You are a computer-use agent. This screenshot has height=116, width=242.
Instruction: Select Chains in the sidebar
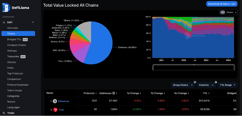coord(18,34)
